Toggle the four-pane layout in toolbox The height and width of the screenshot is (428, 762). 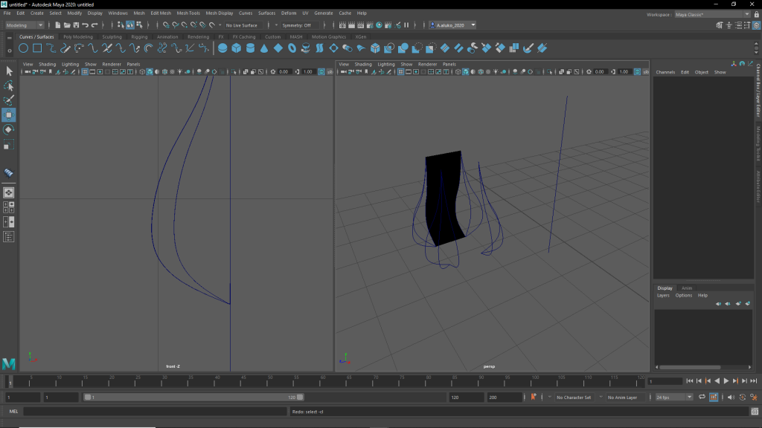click(x=9, y=207)
